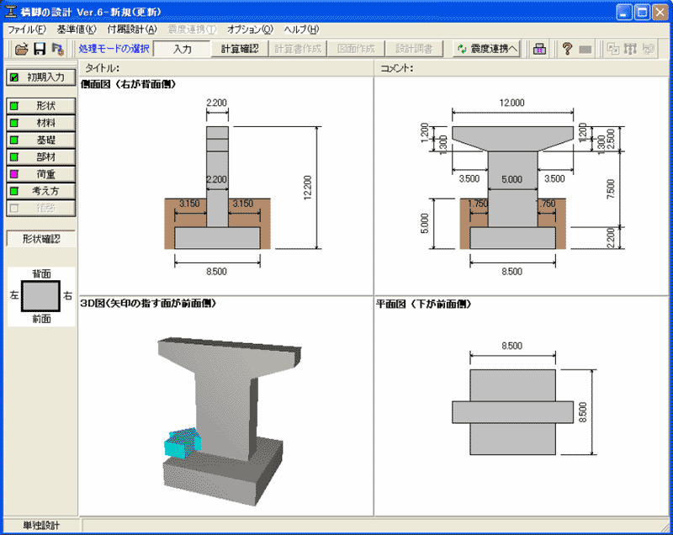Click the gray square in orientation diagram
Screen dimensions: 673x535
click(x=40, y=296)
